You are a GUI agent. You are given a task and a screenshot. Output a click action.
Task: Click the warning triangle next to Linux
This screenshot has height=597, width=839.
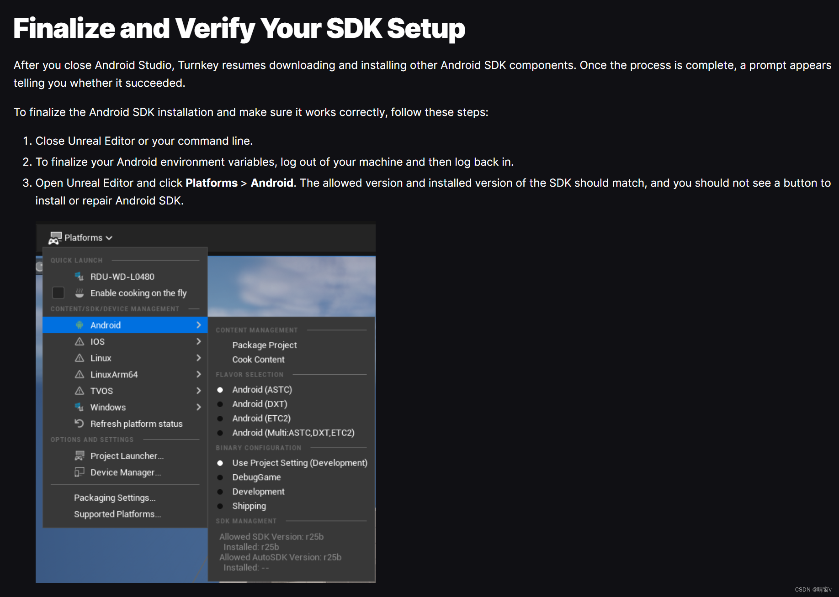click(x=80, y=358)
